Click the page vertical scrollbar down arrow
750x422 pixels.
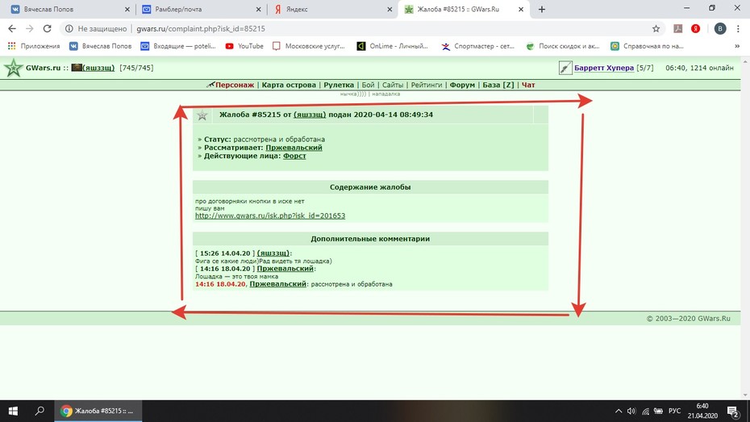tap(746, 395)
